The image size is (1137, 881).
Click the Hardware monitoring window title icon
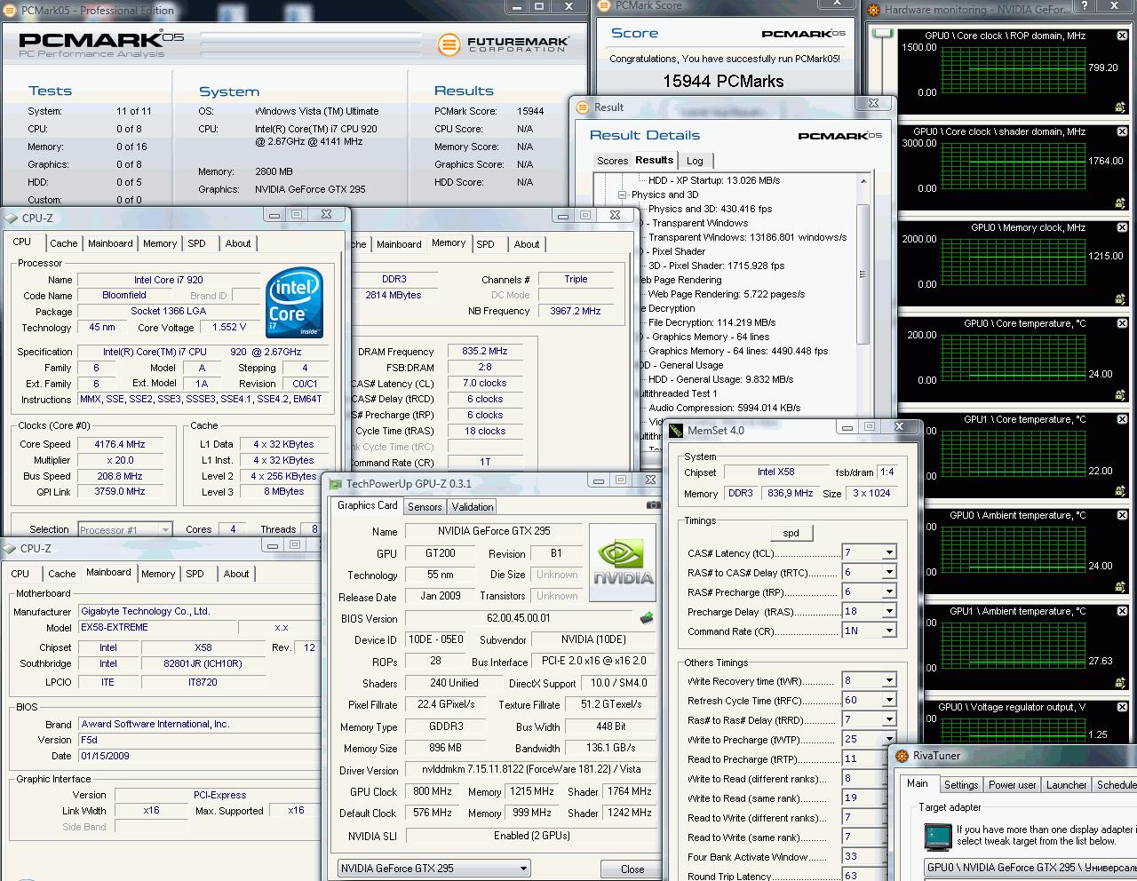pos(875,10)
